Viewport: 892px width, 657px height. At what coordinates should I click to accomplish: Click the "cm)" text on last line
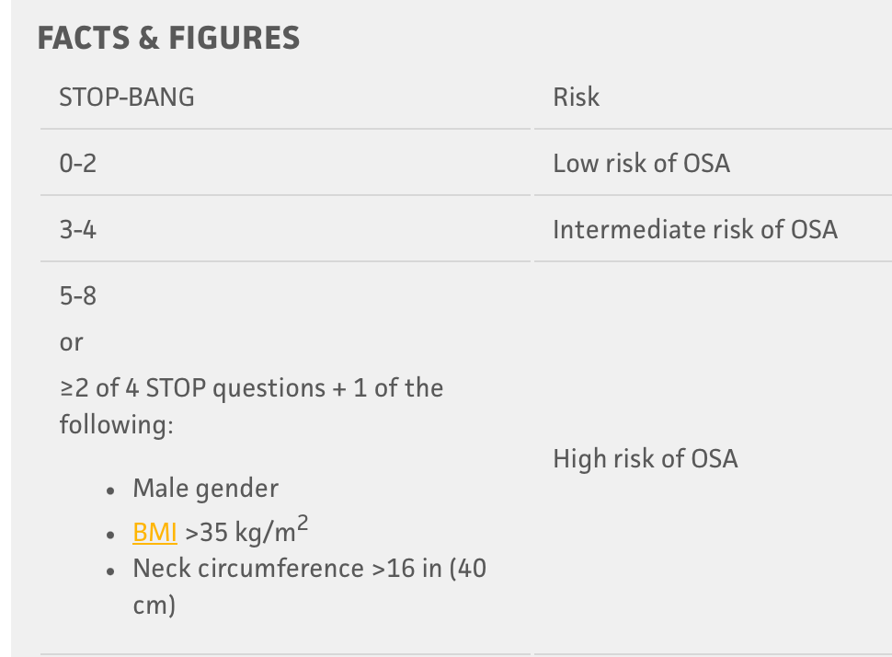coord(154,605)
